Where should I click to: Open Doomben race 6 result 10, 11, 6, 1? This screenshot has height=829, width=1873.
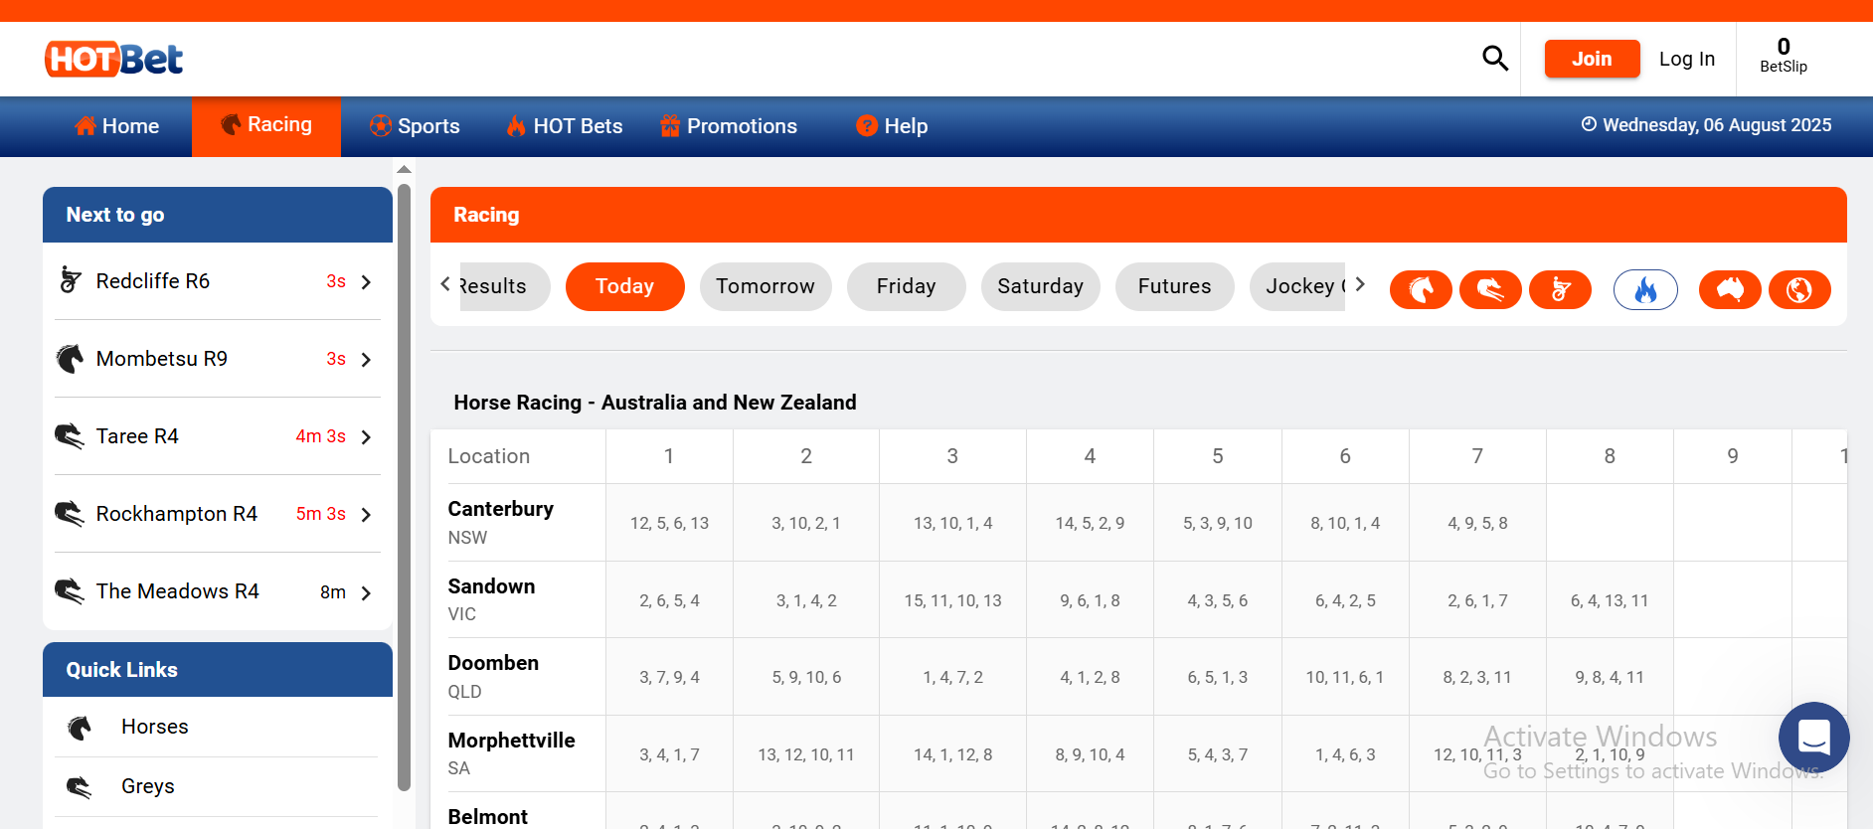point(1345,677)
